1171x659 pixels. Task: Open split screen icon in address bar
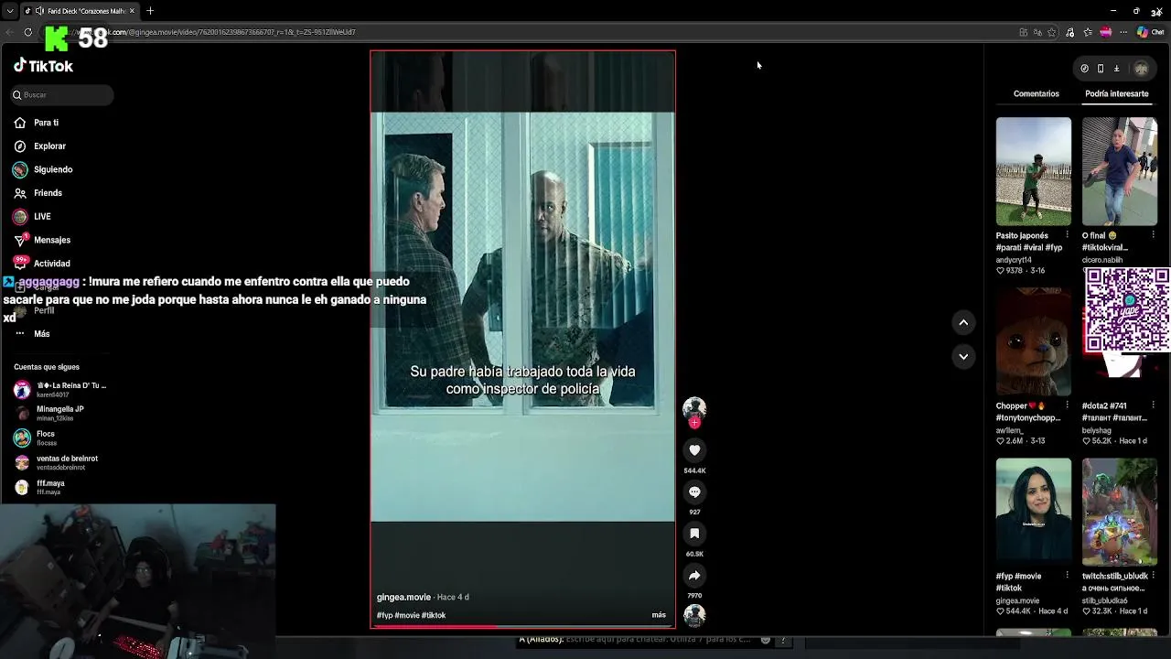tap(1023, 32)
